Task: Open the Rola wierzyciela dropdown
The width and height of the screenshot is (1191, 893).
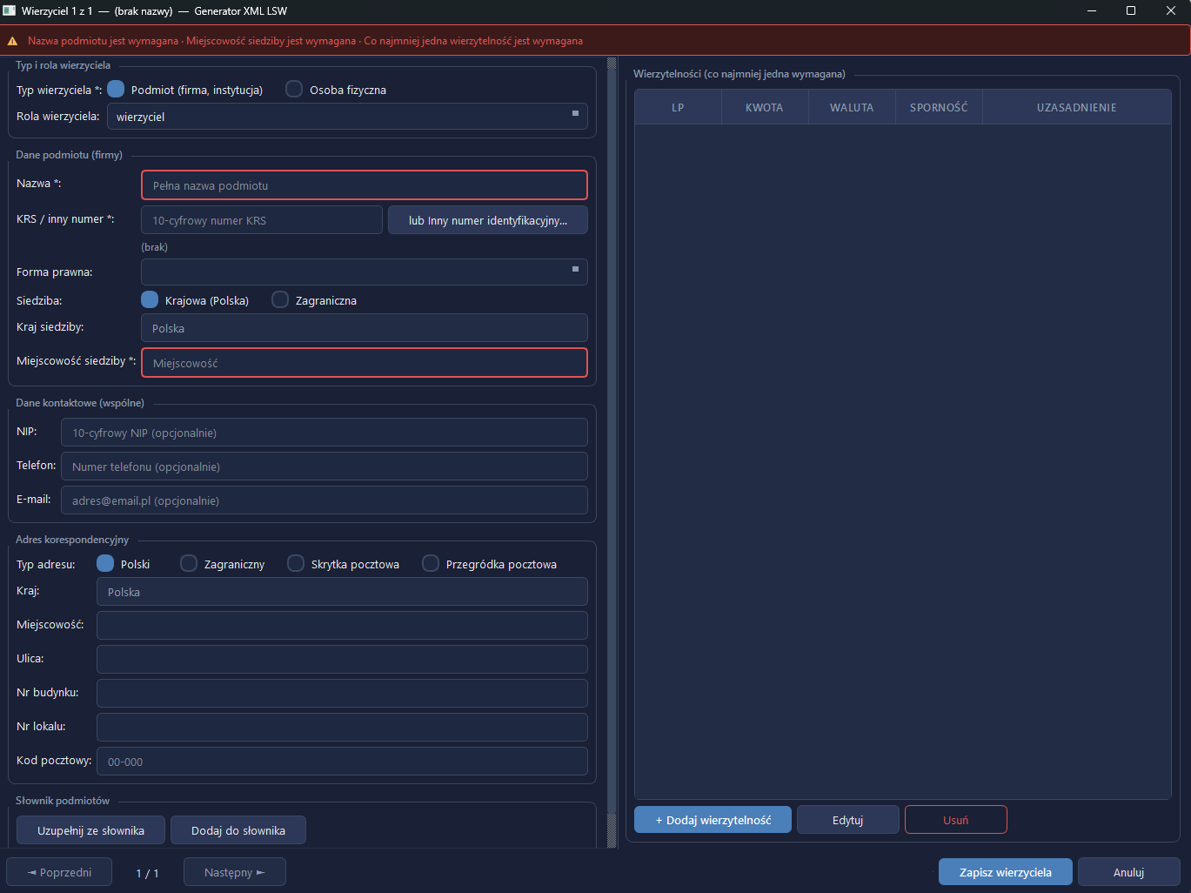Action: pyautogui.click(x=347, y=117)
